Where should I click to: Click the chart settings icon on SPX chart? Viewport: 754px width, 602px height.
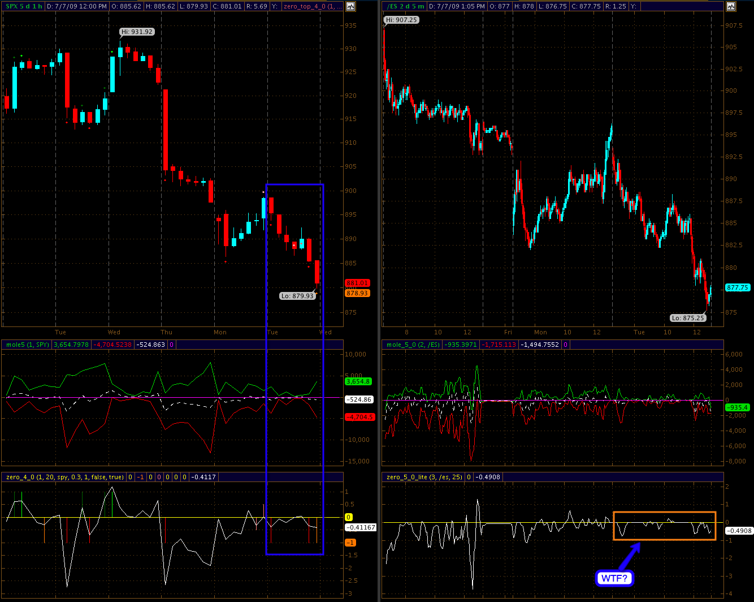click(351, 6)
